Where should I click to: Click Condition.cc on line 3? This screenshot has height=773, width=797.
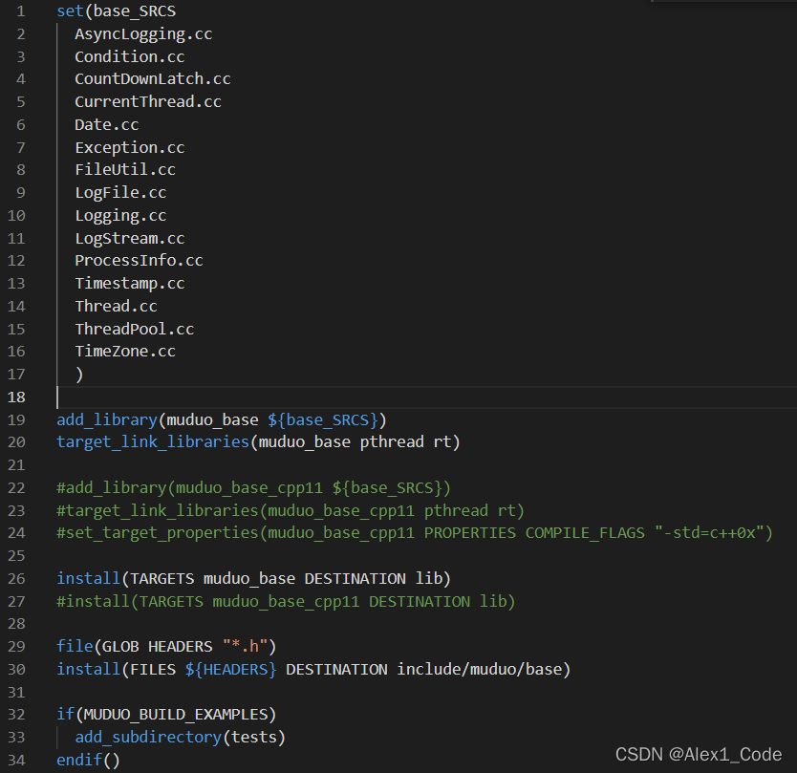coord(130,57)
